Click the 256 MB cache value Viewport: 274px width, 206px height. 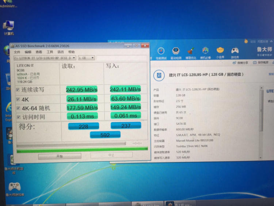[181, 106]
